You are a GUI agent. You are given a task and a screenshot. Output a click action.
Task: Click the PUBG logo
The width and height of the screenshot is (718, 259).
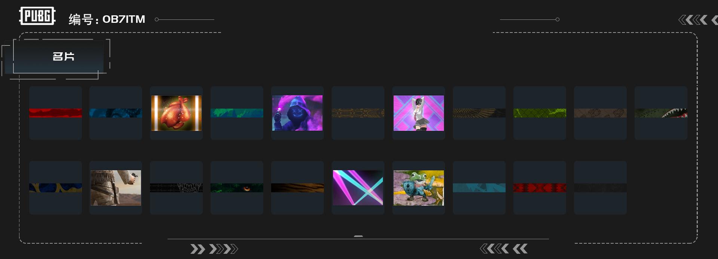(37, 16)
